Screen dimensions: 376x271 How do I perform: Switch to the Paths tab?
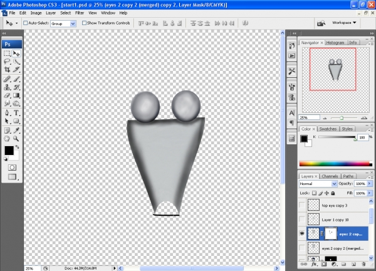[348, 176]
